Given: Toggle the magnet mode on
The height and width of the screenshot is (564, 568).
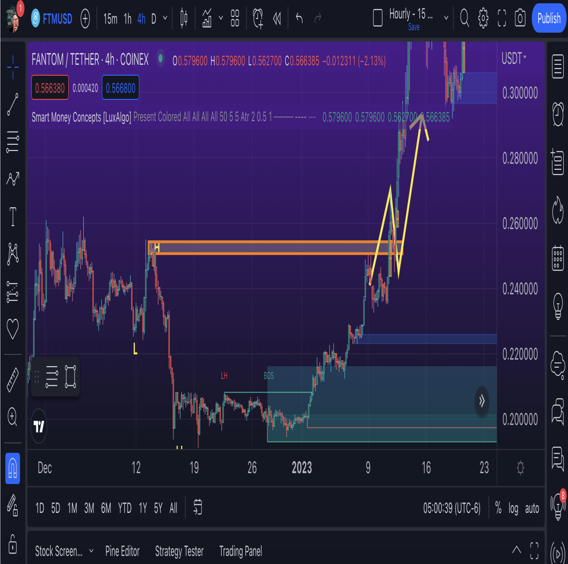Looking at the screenshot, I should [13, 468].
